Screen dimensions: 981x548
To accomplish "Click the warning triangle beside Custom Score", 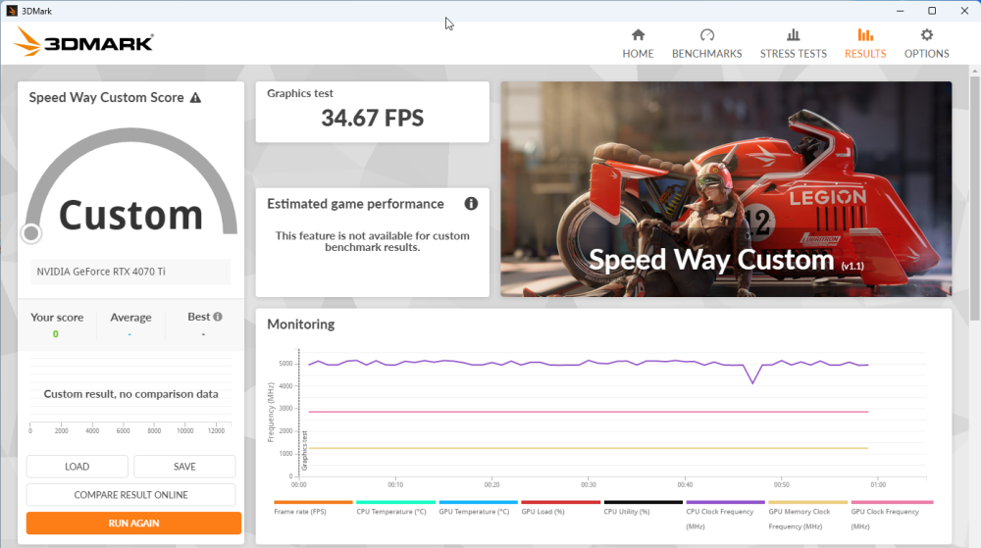I will [196, 98].
